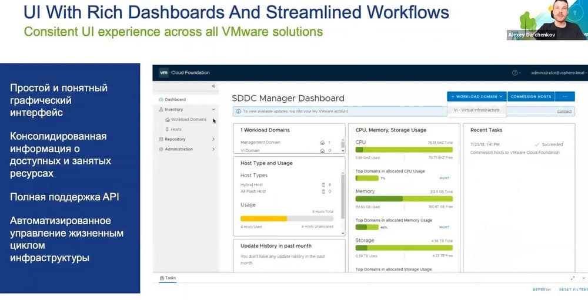This screenshot has width=588, height=300.
Task: Click VI Domain row text
Action: pos(250,150)
